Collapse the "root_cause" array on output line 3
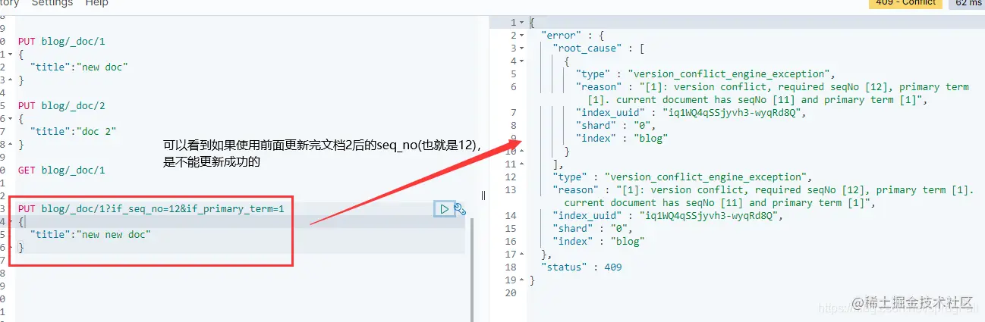 coord(521,48)
